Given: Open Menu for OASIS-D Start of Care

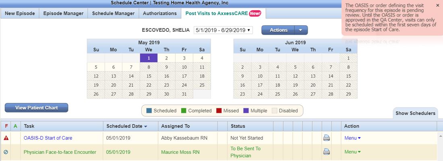Looking at the screenshot, I should click(x=352, y=138).
